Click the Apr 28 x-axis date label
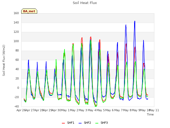The width and height of the screenshot is (170, 128). (x=39, y=110)
